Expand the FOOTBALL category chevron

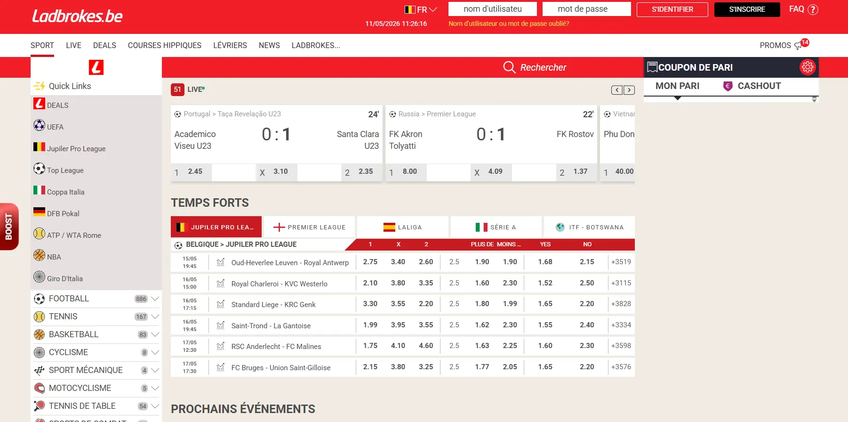tap(155, 299)
